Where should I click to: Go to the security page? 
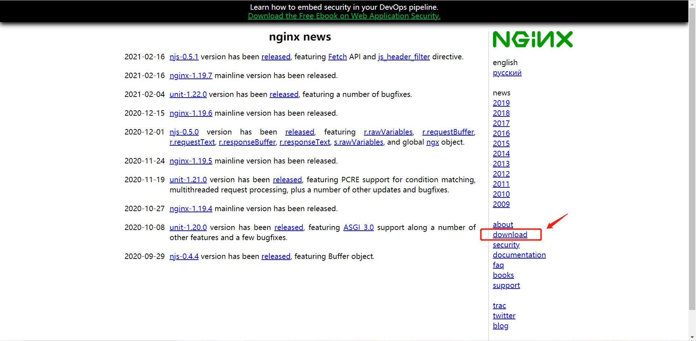pos(506,245)
